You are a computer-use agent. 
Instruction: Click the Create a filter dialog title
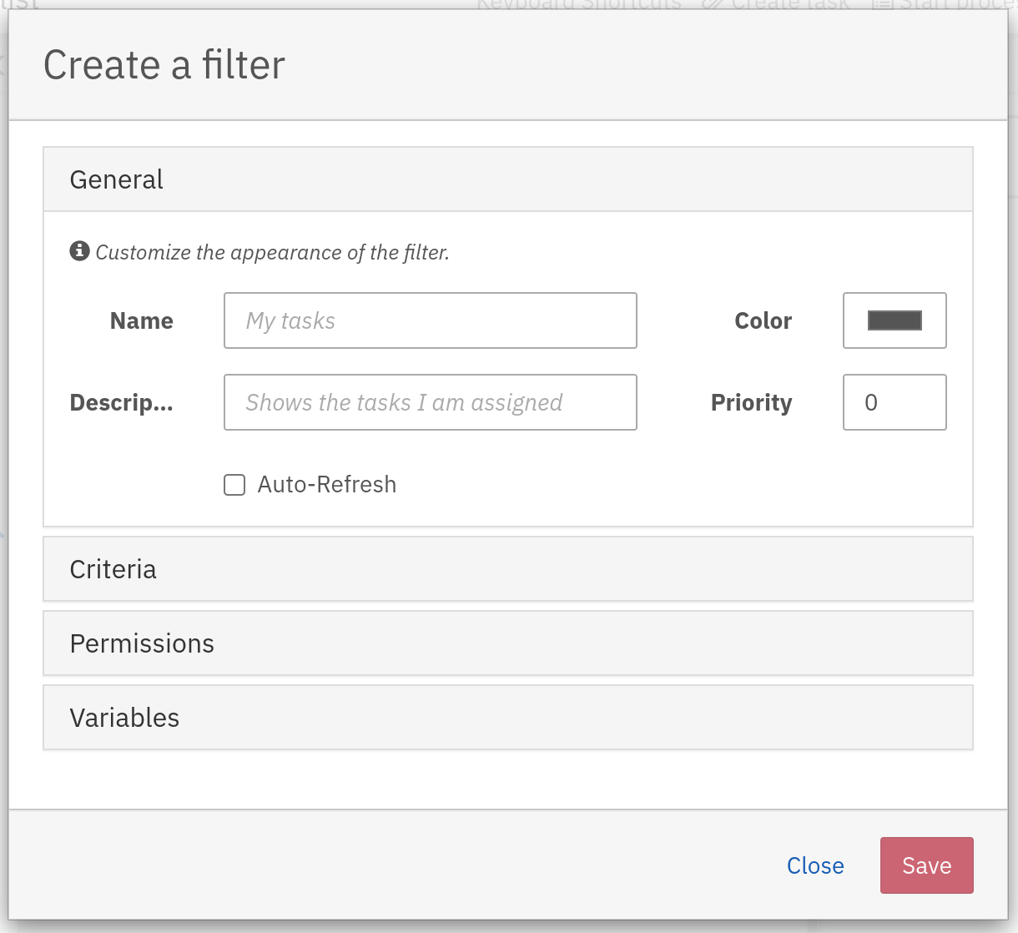164,64
